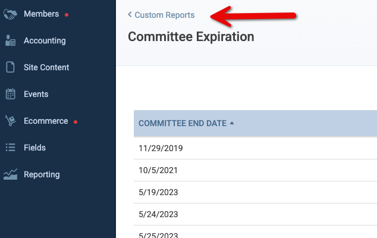Go to Site Content
This screenshot has width=377, height=238.
coord(46,67)
